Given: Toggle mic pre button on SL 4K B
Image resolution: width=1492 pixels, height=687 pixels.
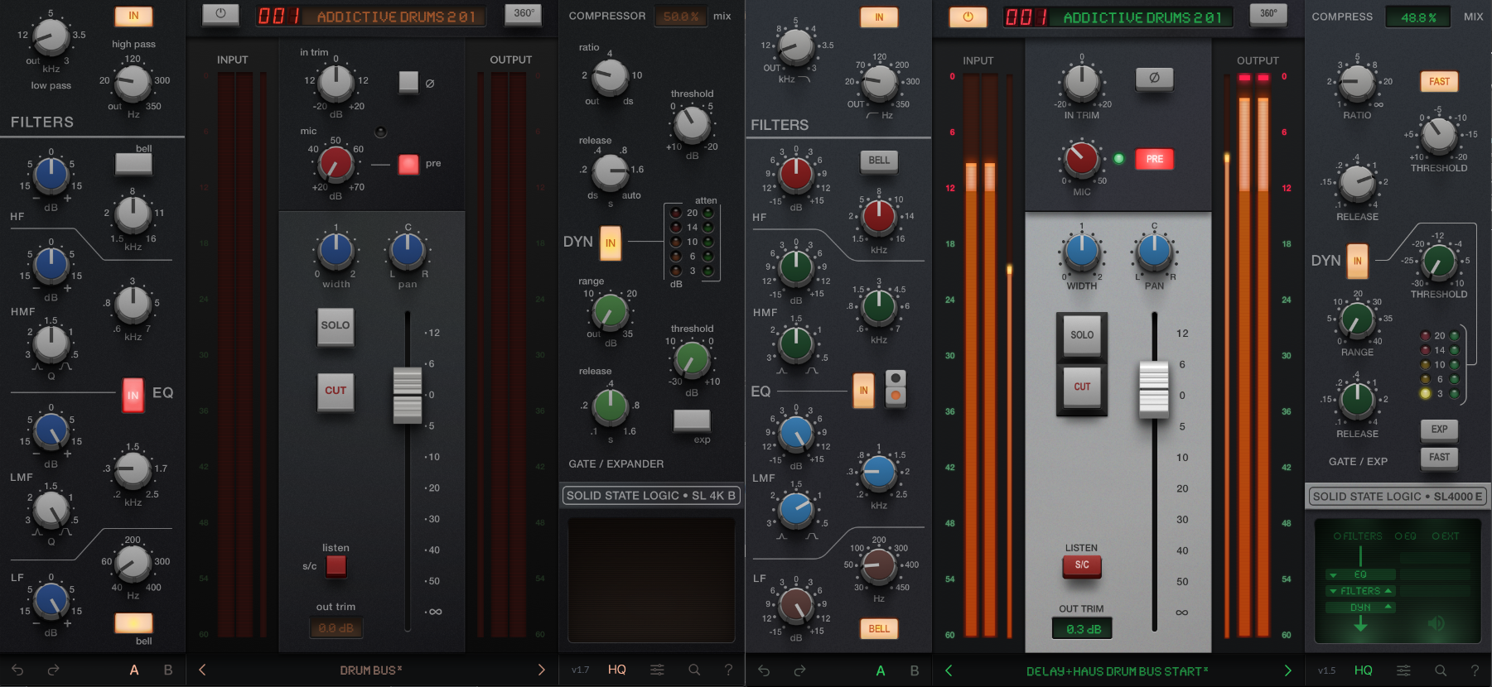Looking at the screenshot, I should 408,164.
